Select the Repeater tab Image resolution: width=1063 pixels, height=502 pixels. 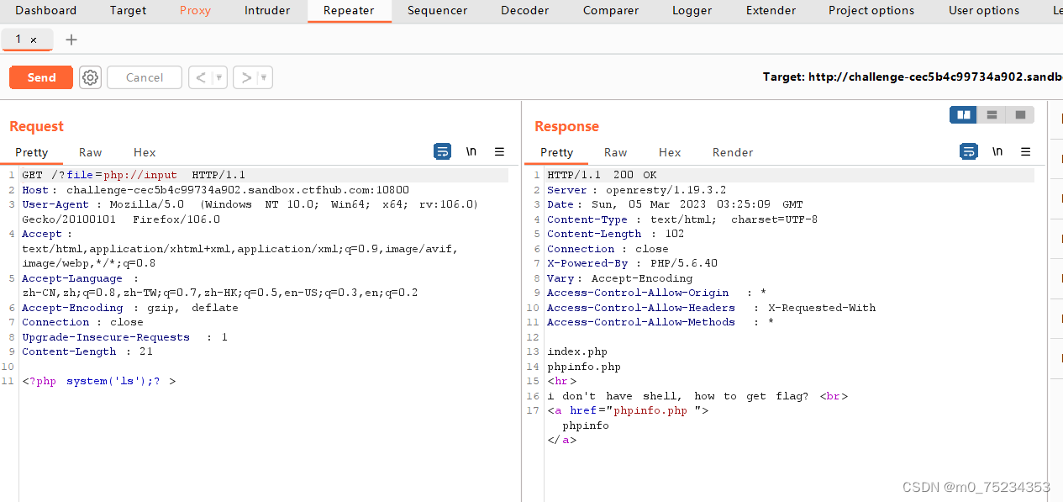[x=349, y=11]
